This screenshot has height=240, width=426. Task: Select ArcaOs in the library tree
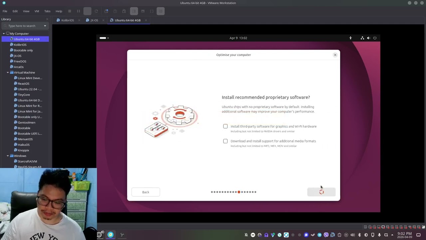click(19, 67)
